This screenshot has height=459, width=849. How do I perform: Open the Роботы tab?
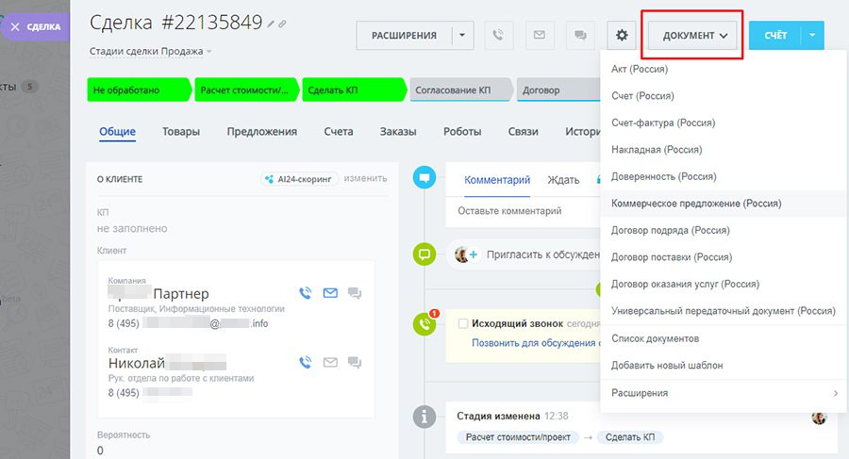[x=462, y=132]
